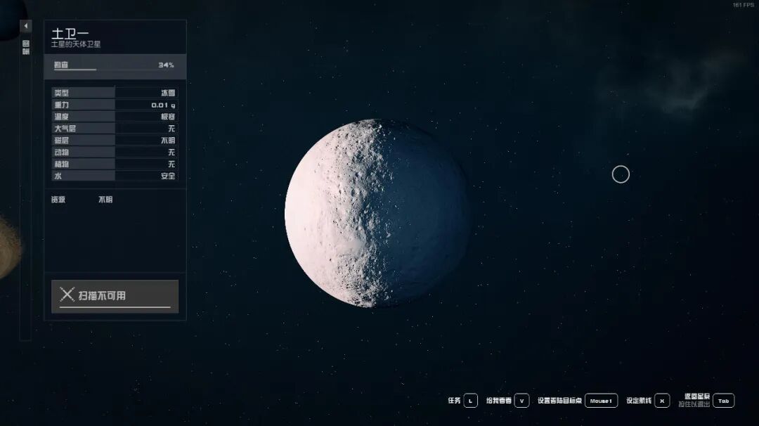
Task: Collapse the planet info panel arrow
Action: [26, 25]
